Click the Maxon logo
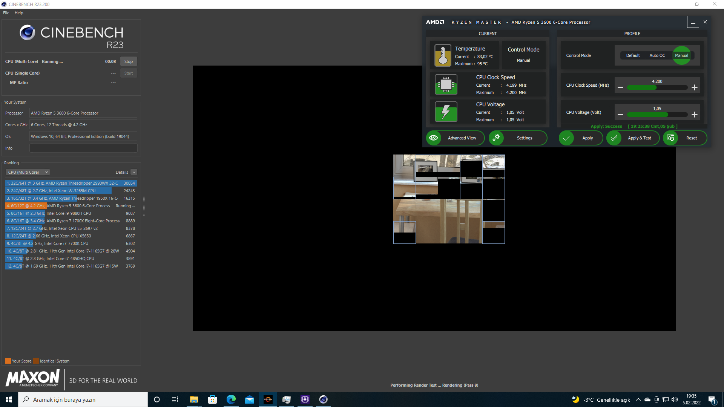Screen dimensions: 724x407 (32, 378)
